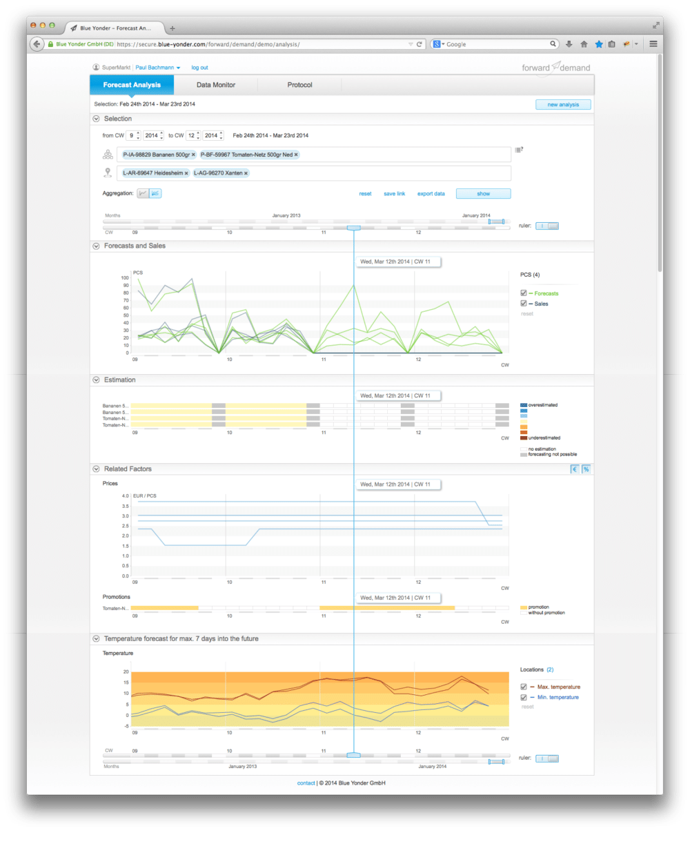
Task: Uncheck the Sales checkbox
Action: (x=524, y=304)
